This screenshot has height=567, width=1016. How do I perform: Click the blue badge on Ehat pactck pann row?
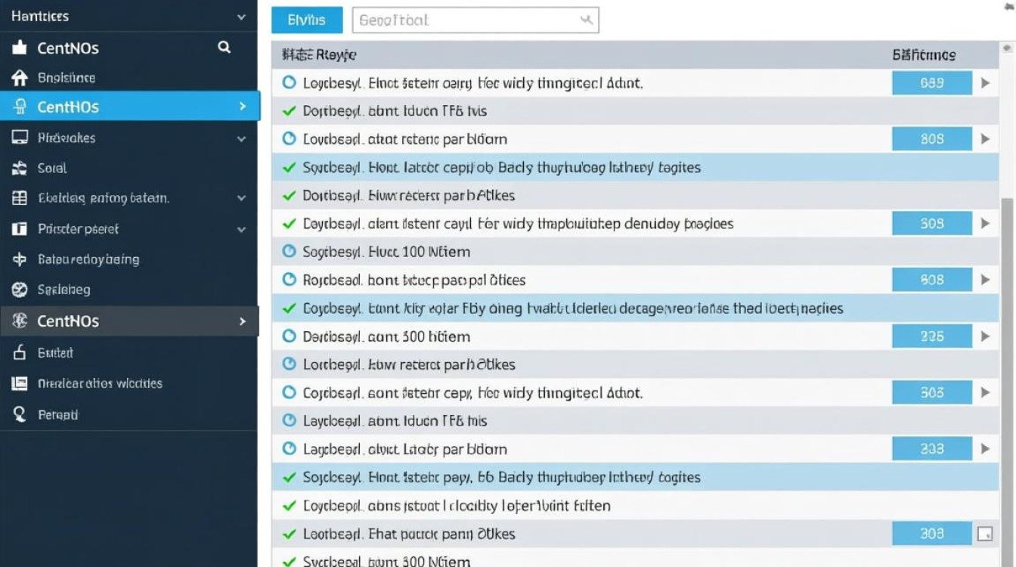click(932, 534)
